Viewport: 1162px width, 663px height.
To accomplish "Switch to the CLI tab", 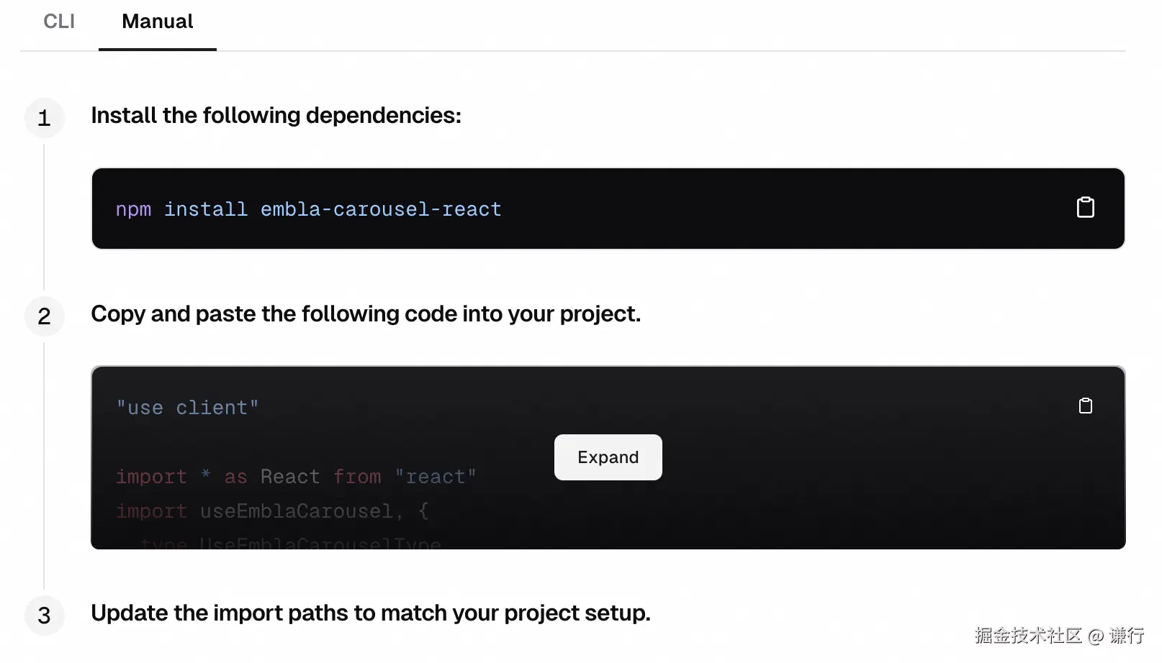I will tap(59, 22).
